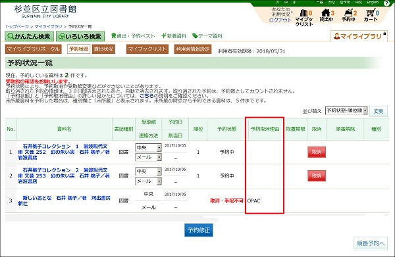Open the reservations-in-progress icon
The height and width of the screenshot is (257, 395).
(x=348, y=12)
